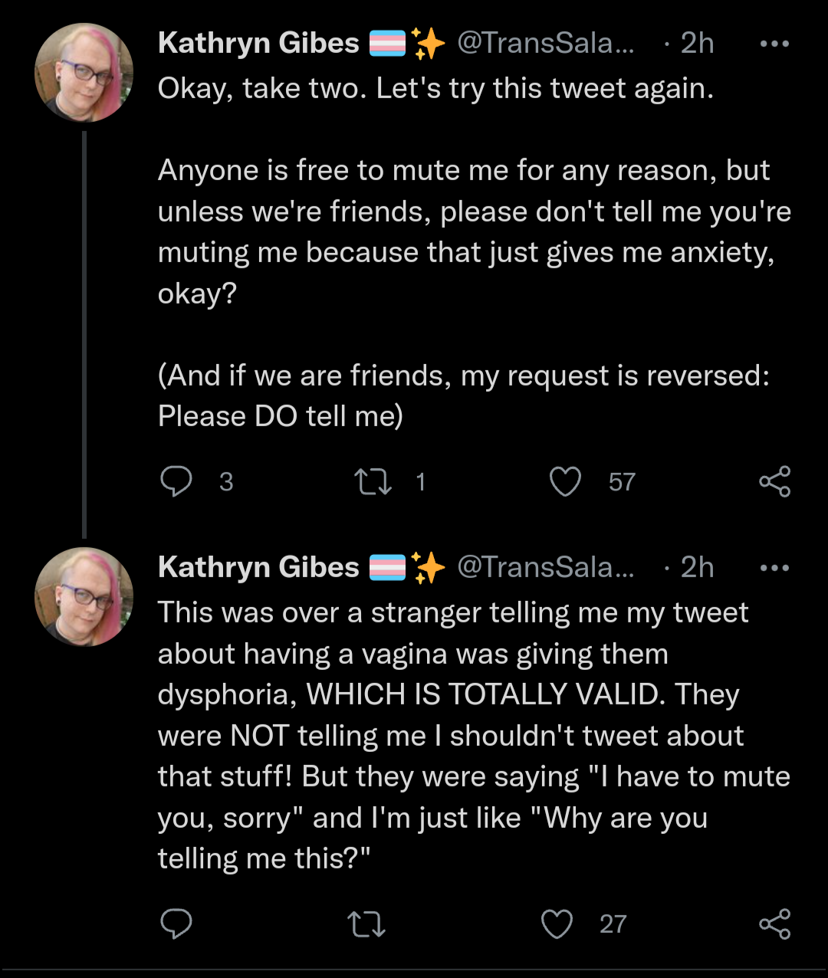The height and width of the screenshot is (978, 828).
Task: Reply to the second tweet via comment icon
Action: click(x=176, y=924)
